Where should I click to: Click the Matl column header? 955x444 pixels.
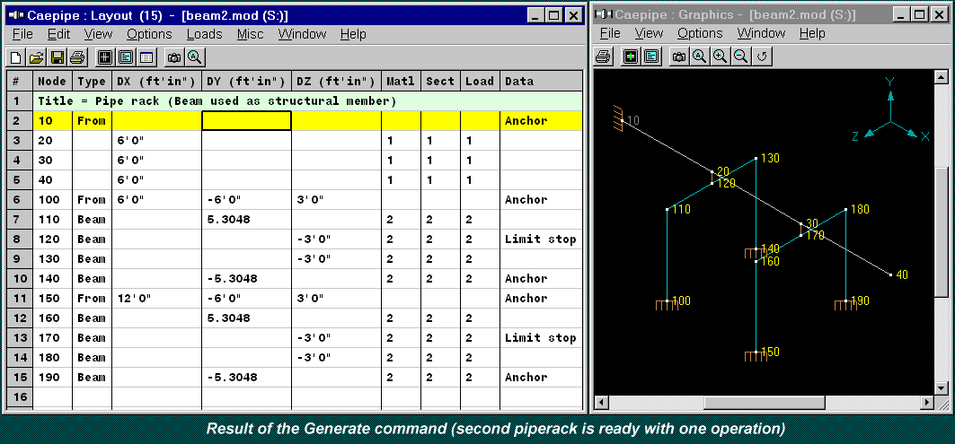tap(401, 81)
